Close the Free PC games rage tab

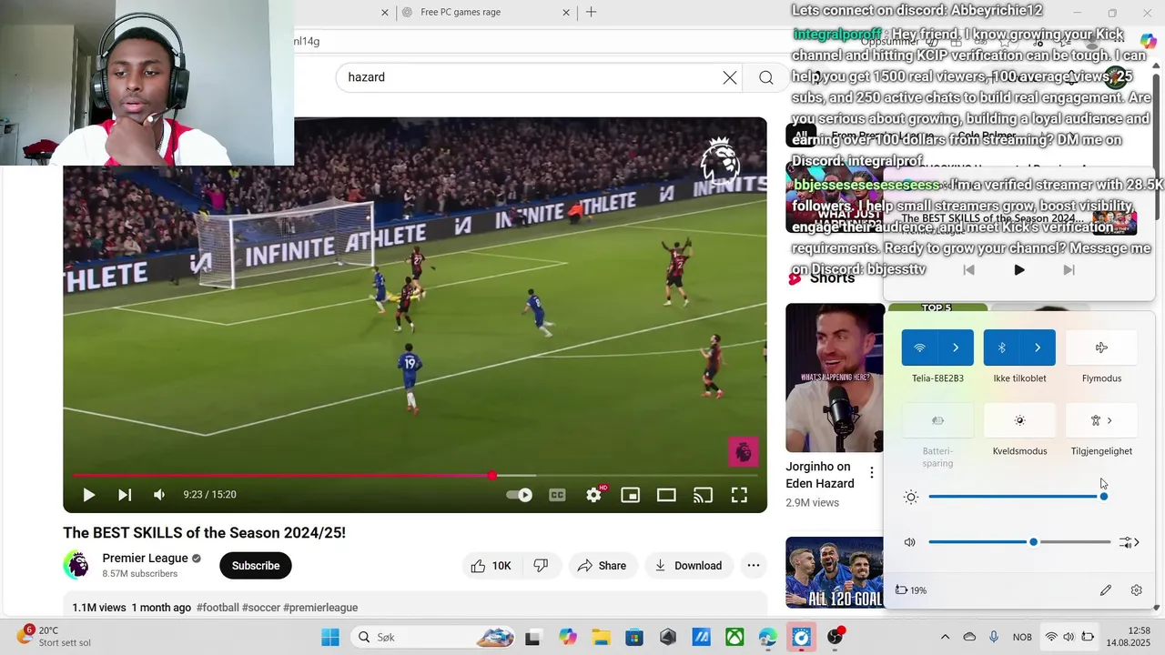coord(566,13)
